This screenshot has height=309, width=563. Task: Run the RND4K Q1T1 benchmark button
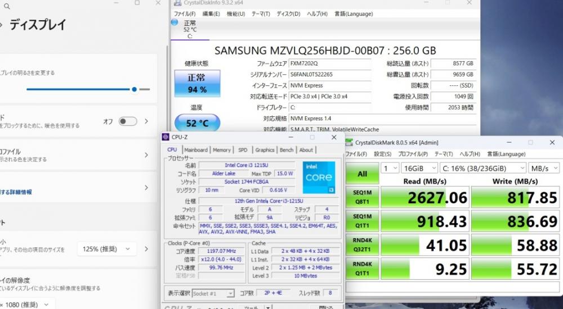[x=362, y=269]
